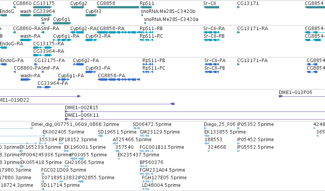The height and width of the screenshot is (191, 325).
Task: Select the Cyp6g1-RA transcript
Action: [62, 40]
